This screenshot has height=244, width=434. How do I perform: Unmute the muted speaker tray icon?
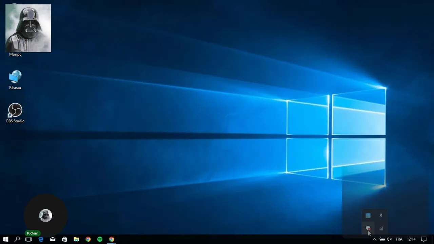coord(389,239)
